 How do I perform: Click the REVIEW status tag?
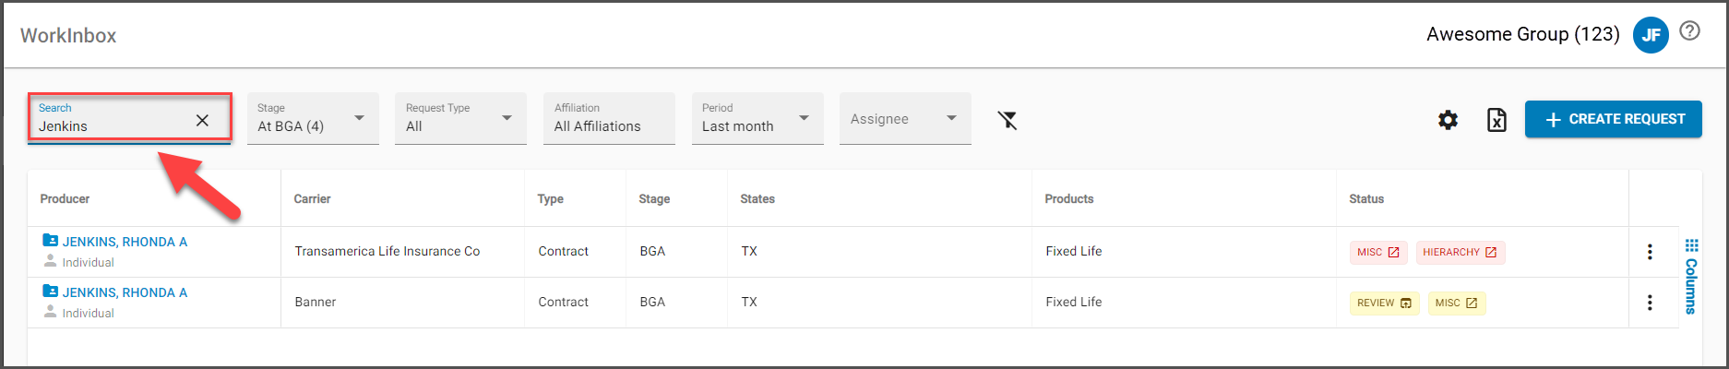(1385, 303)
